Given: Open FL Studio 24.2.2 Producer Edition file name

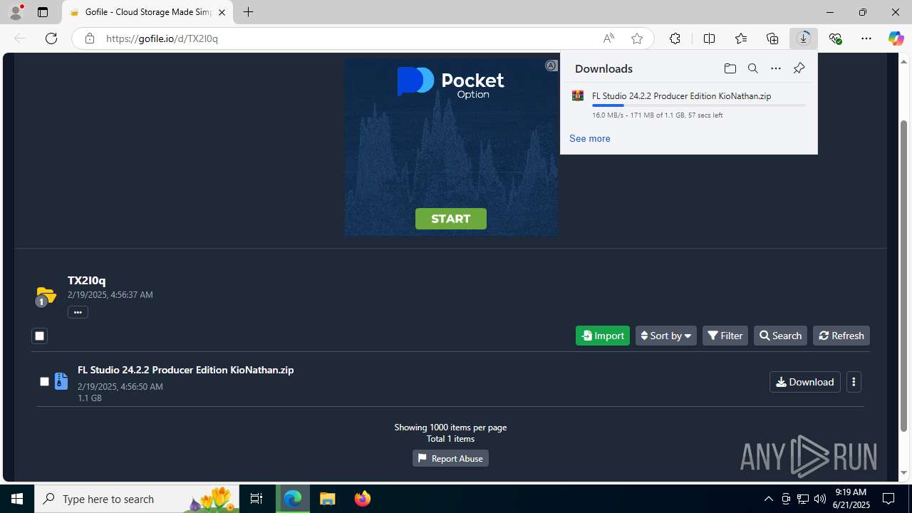Looking at the screenshot, I should point(185,370).
